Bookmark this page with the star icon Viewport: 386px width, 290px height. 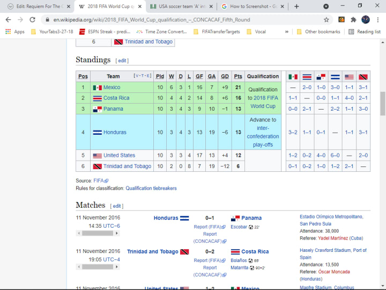click(x=326, y=20)
